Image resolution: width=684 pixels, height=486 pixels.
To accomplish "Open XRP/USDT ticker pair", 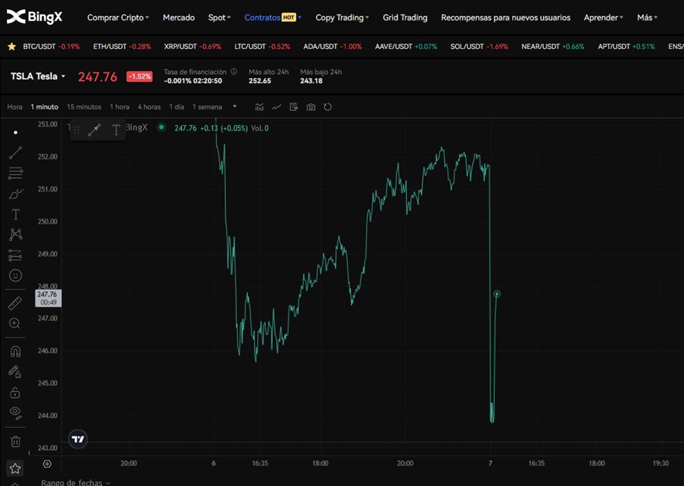I will pyautogui.click(x=193, y=46).
